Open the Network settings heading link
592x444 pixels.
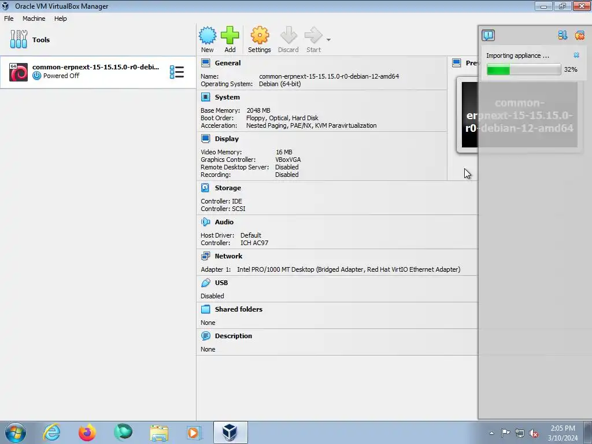[228, 256]
